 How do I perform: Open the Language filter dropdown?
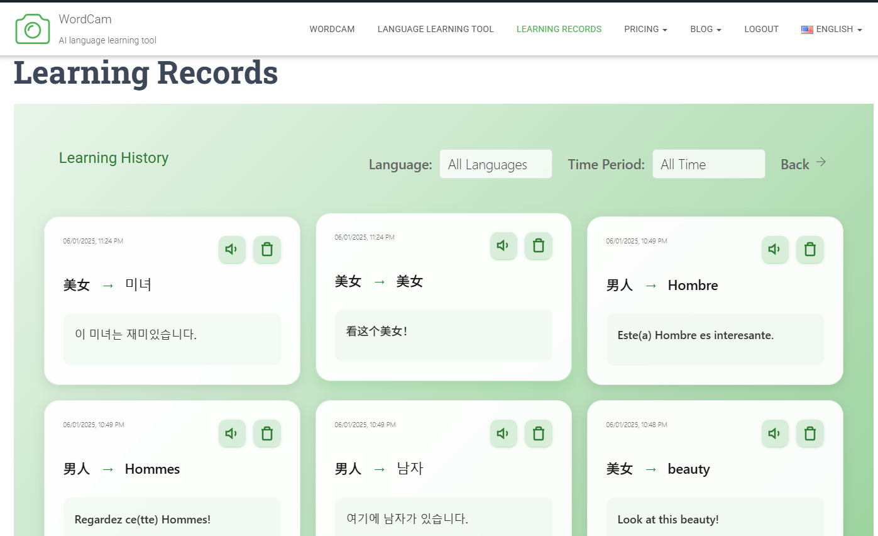coord(496,164)
